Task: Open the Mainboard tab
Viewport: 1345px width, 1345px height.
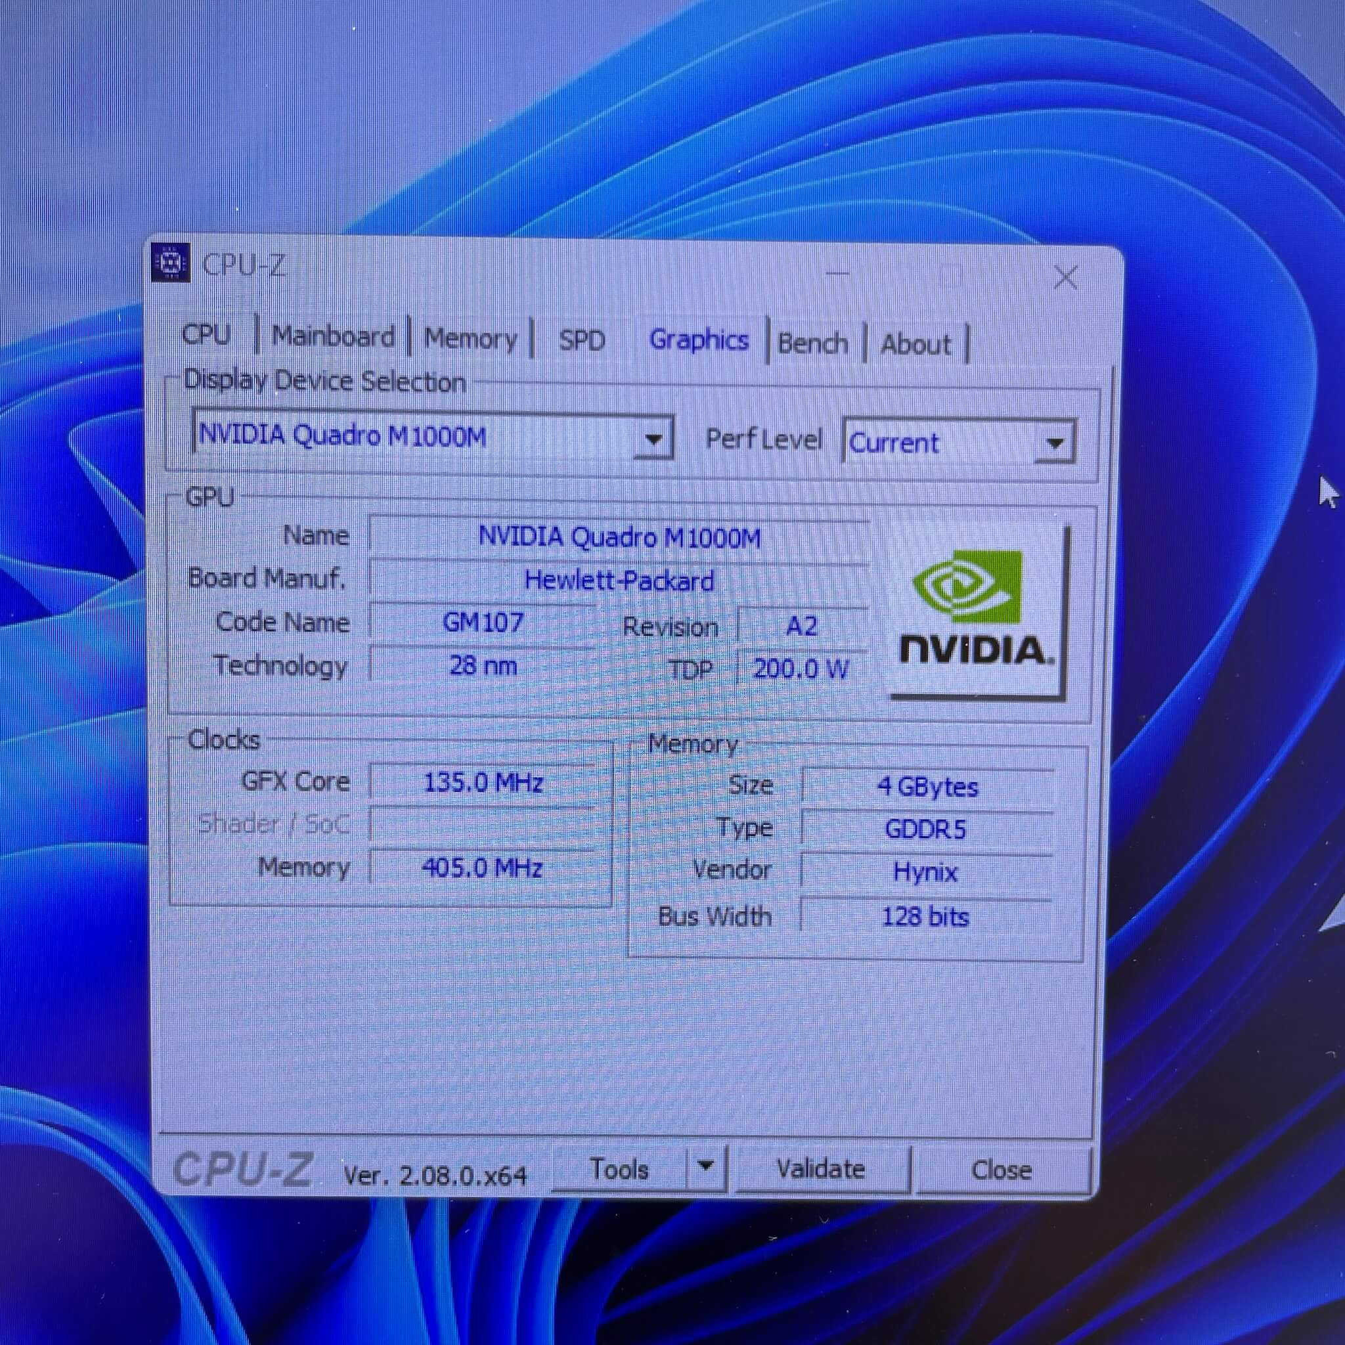Action: point(334,337)
